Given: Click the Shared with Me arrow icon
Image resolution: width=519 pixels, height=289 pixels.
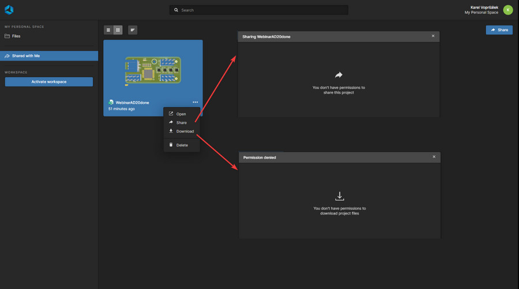Looking at the screenshot, I should (x=7, y=55).
